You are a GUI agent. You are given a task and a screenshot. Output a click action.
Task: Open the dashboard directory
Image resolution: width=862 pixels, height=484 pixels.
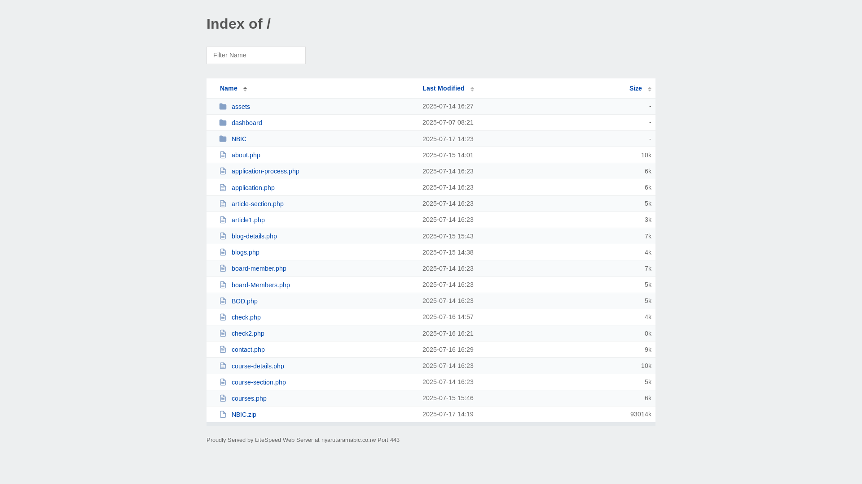(x=247, y=123)
